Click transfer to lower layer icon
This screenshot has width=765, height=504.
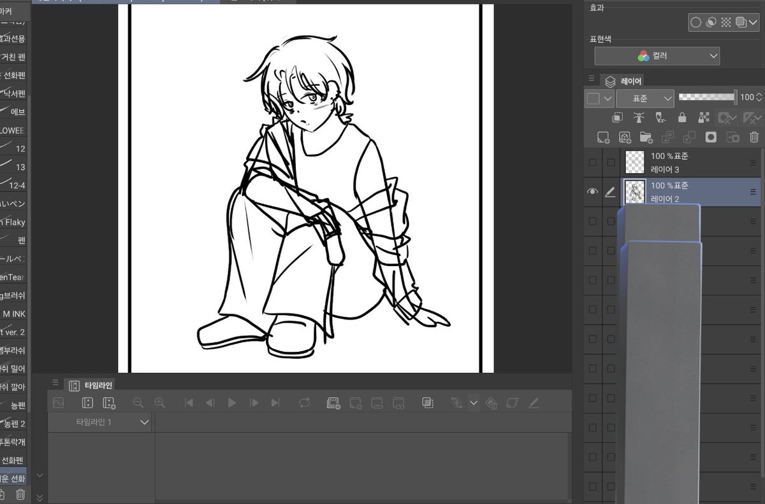[667, 137]
